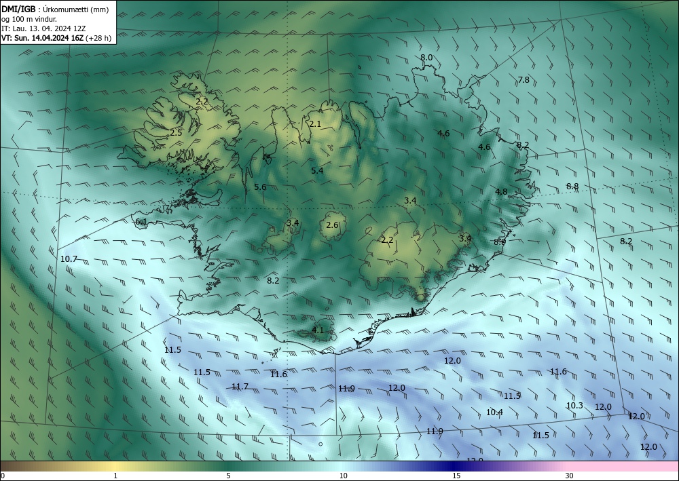Click the 'VT: Sun. 14.04.2024 16Z (+28 h)' line
The width and height of the screenshot is (679, 481).
[x=56, y=38]
